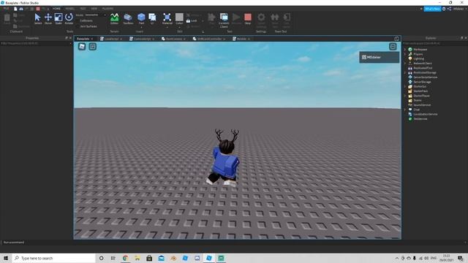This screenshot has width=468, height=263.
Task: Open the Color dropdown arrow
Action: [179, 27]
